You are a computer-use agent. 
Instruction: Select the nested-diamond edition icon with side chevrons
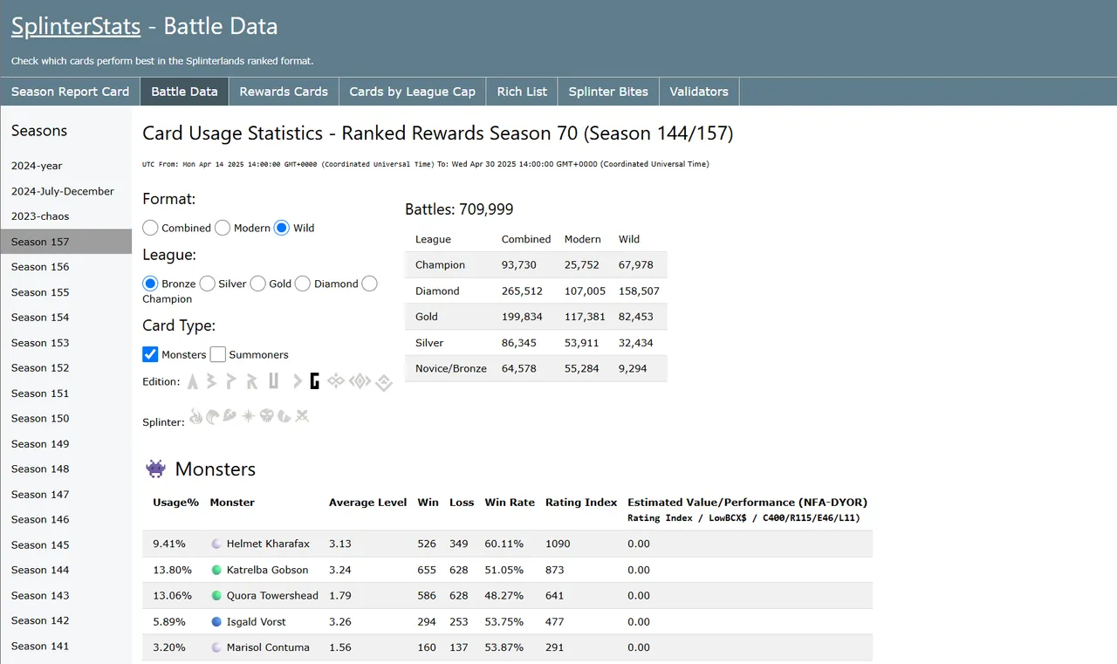pyautogui.click(x=360, y=380)
